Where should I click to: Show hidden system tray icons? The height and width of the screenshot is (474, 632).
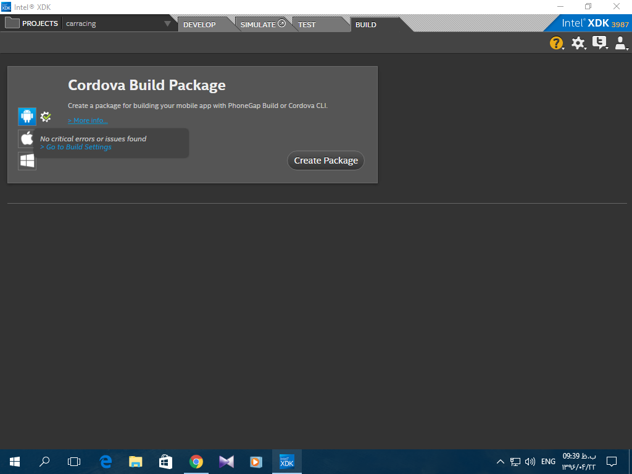(500, 462)
